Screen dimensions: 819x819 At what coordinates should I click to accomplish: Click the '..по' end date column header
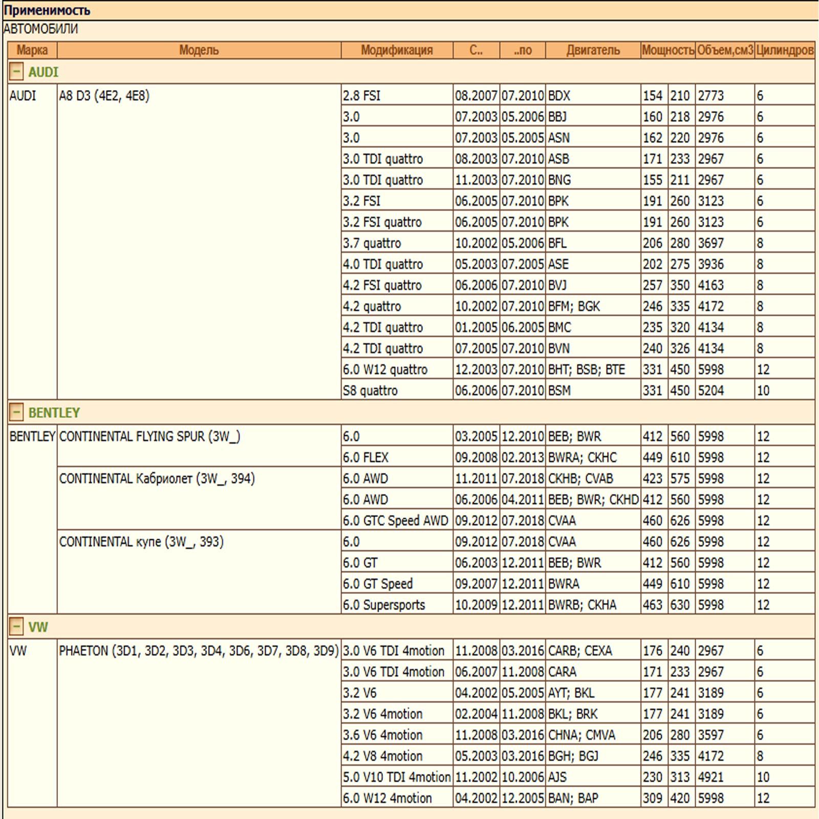point(523,50)
